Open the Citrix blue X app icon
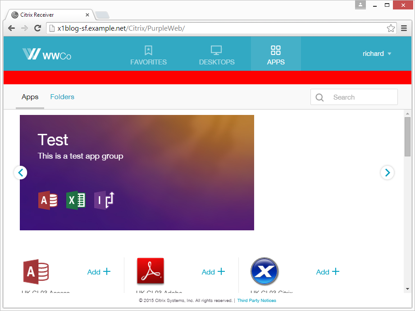The width and height of the screenshot is (415, 311). (265, 271)
